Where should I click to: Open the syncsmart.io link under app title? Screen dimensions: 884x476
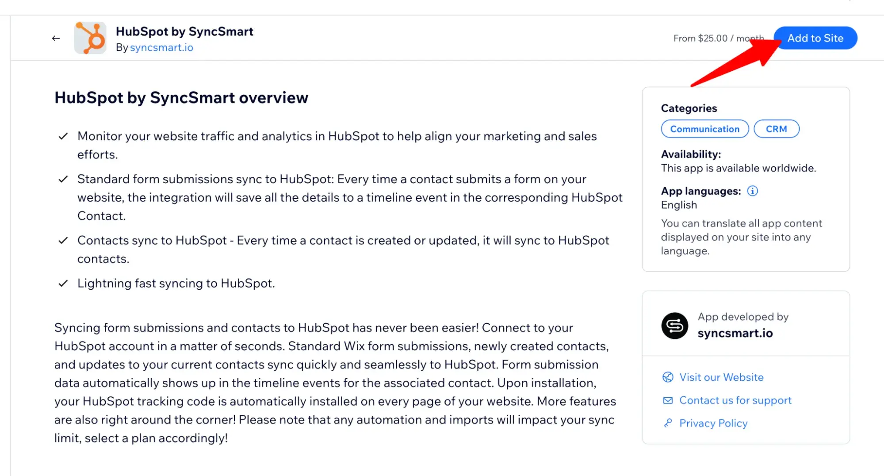161,47
